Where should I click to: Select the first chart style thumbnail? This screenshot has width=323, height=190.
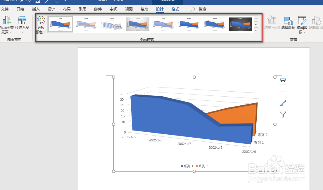click(61, 24)
